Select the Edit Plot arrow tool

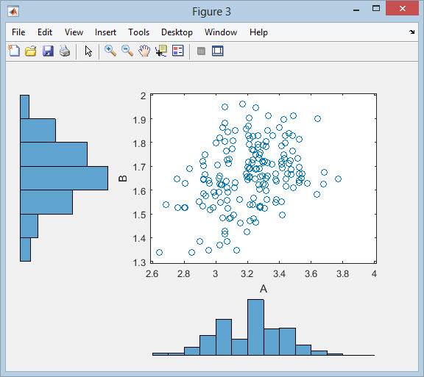tap(88, 51)
